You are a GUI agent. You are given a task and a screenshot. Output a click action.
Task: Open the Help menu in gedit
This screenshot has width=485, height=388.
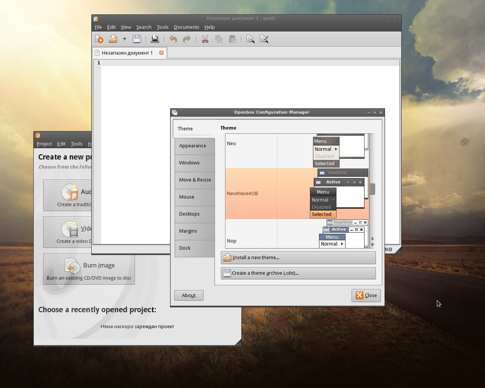tap(210, 27)
